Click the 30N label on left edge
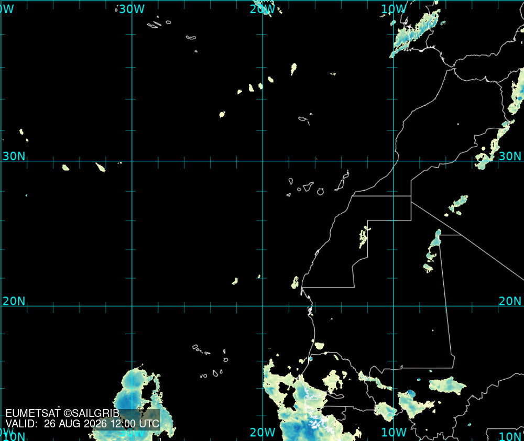This screenshot has height=441, width=524. [14, 156]
